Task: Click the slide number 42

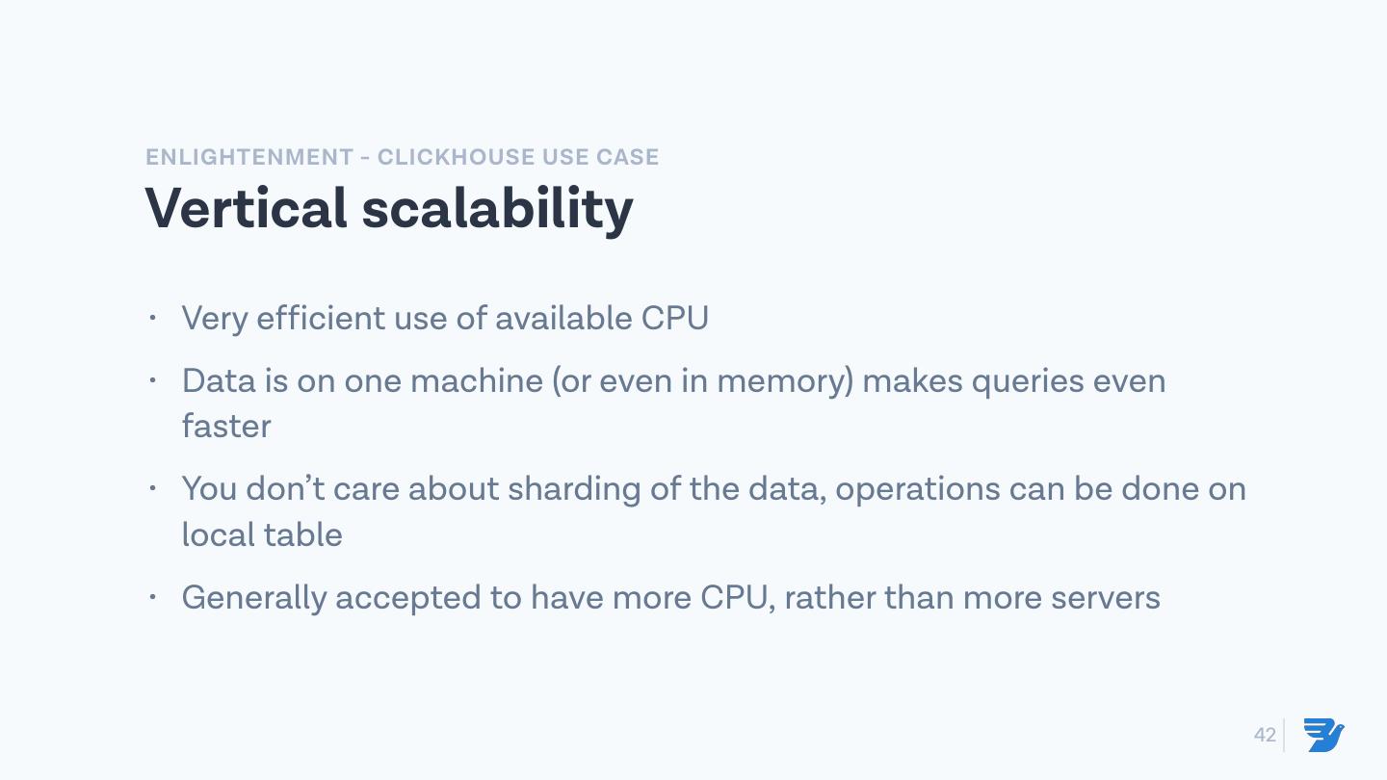Action: pos(1265,736)
